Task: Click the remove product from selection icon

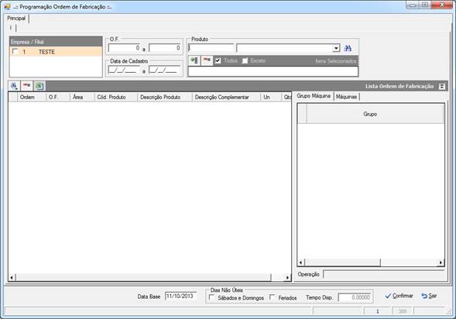Action: tap(207, 60)
